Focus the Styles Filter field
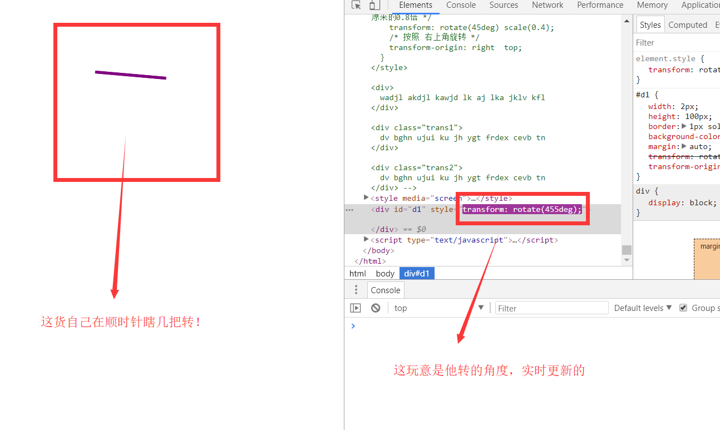The width and height of the screenshot is (720, 430). pos(677,43)
